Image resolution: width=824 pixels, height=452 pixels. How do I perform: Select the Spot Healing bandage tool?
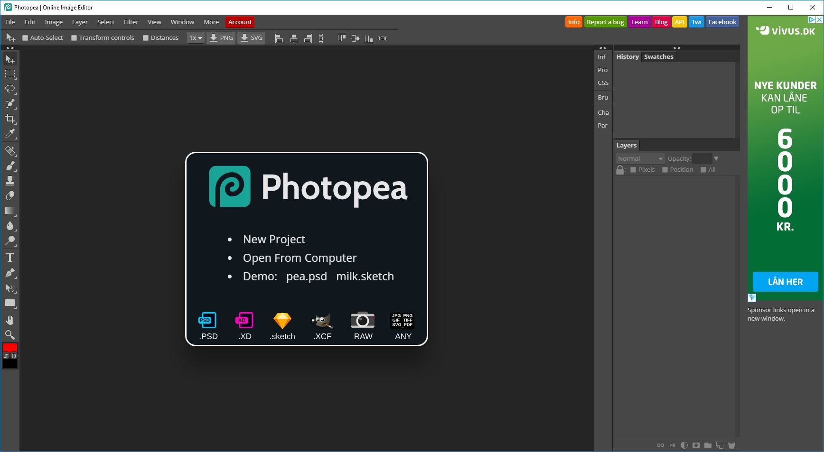point(10,151)
